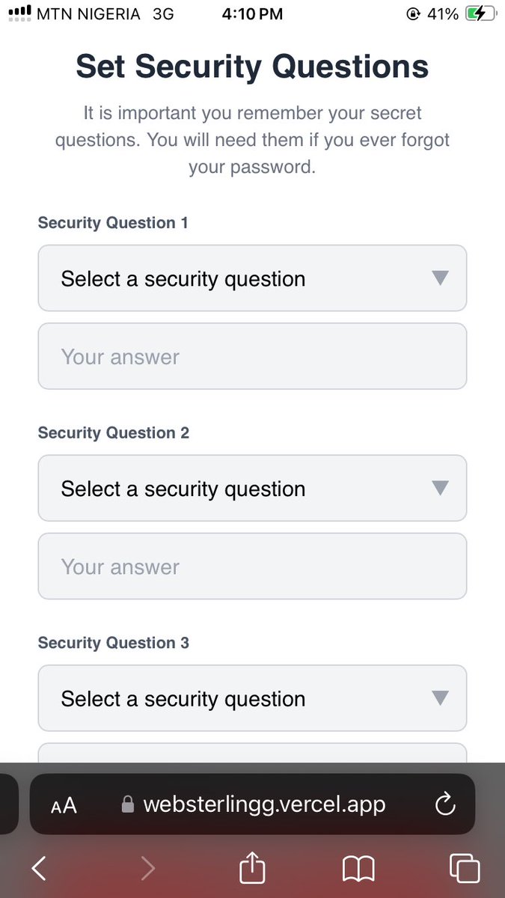
Task: Open the Safari share sheet
Action: coord(252,867)
